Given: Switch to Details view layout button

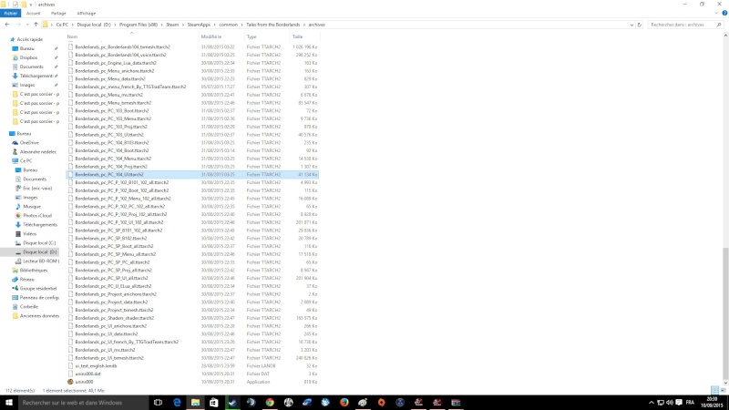Looking at the screenshot, I should tap(714, 391).
